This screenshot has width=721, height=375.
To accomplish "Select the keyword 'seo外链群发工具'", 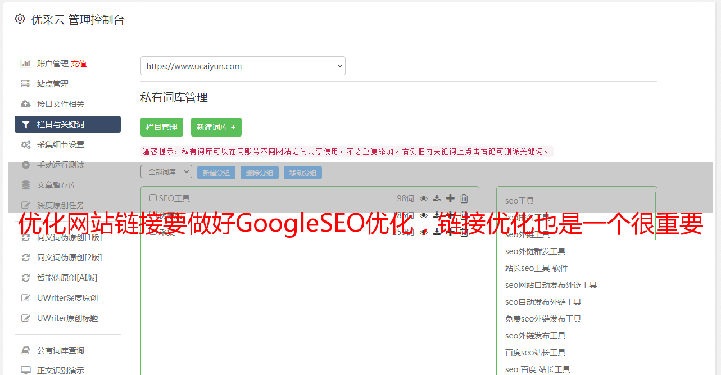I will [535, 251].
